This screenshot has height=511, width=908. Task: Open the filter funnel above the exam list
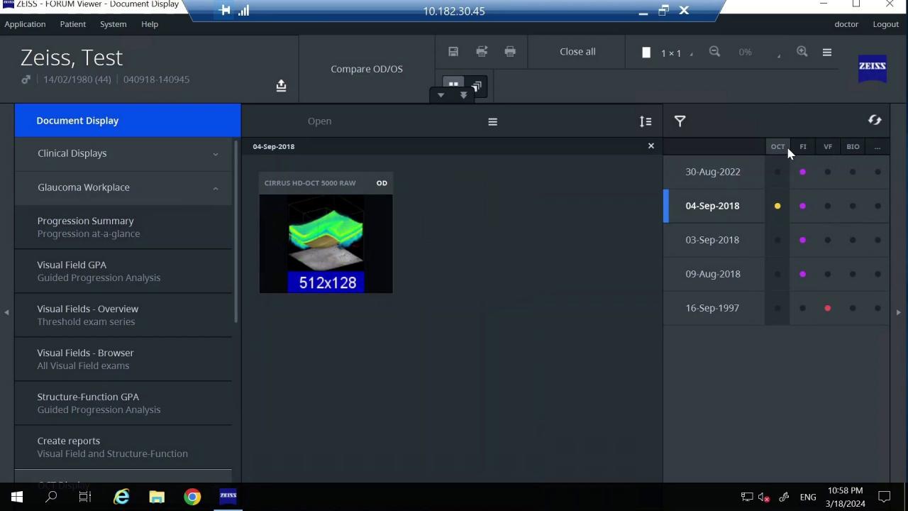(680, 121)
